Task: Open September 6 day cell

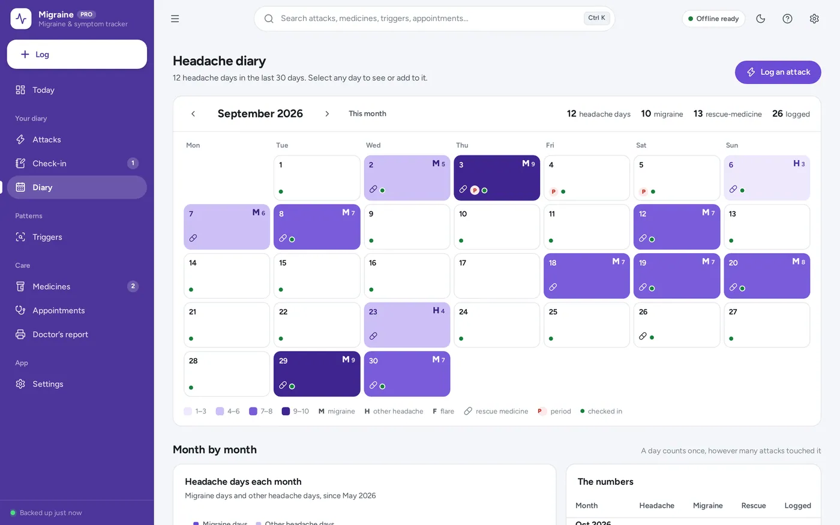Action: (x=767, y=178)
